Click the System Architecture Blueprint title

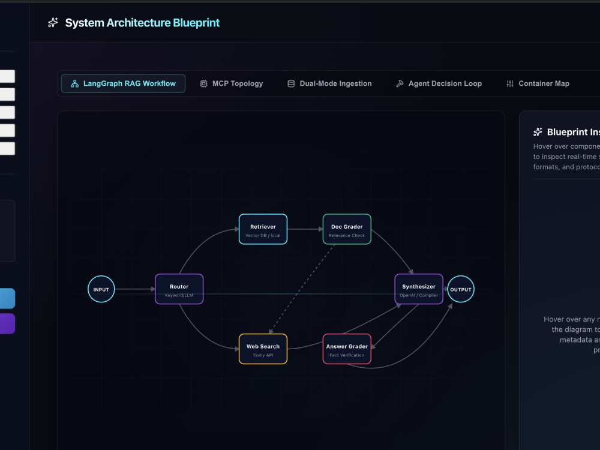pos(142,23)
